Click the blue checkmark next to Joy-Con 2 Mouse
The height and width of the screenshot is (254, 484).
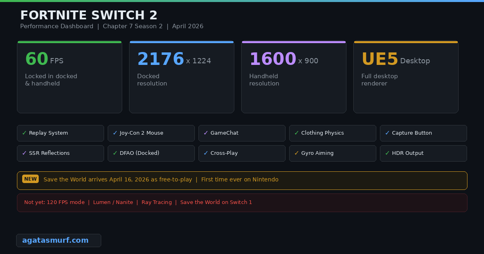115,133
